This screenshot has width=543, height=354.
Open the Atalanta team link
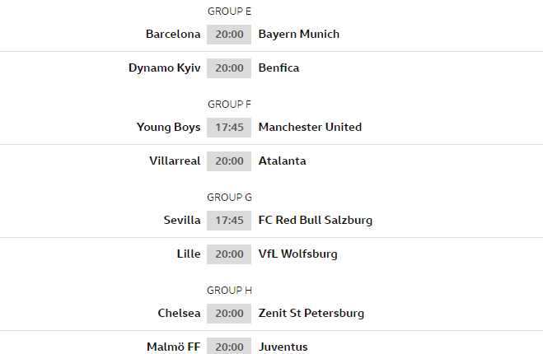click(x=282, y=161)
